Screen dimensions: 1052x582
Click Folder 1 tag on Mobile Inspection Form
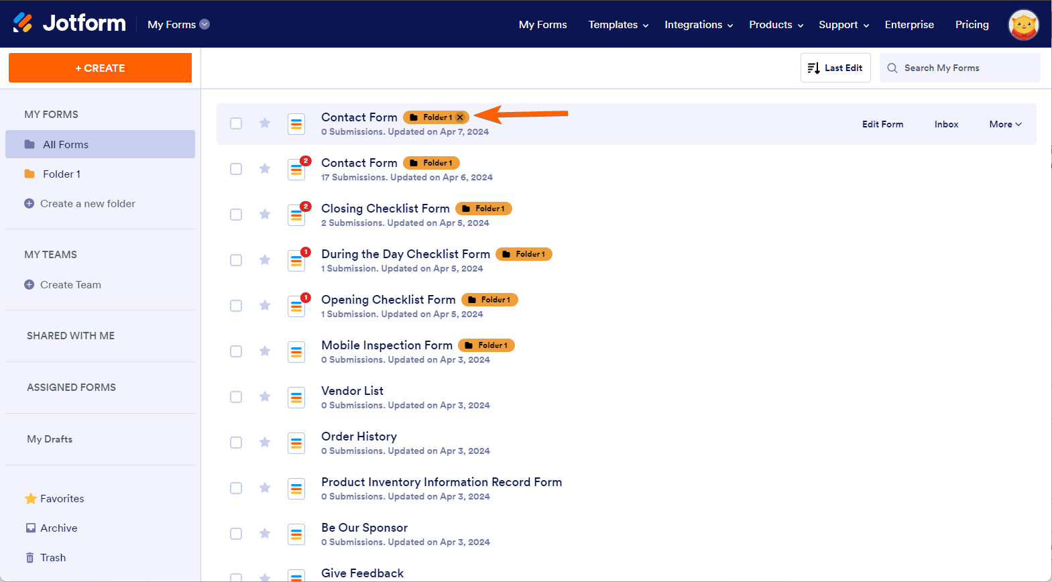pyautogui.click(x=486, y=345)
